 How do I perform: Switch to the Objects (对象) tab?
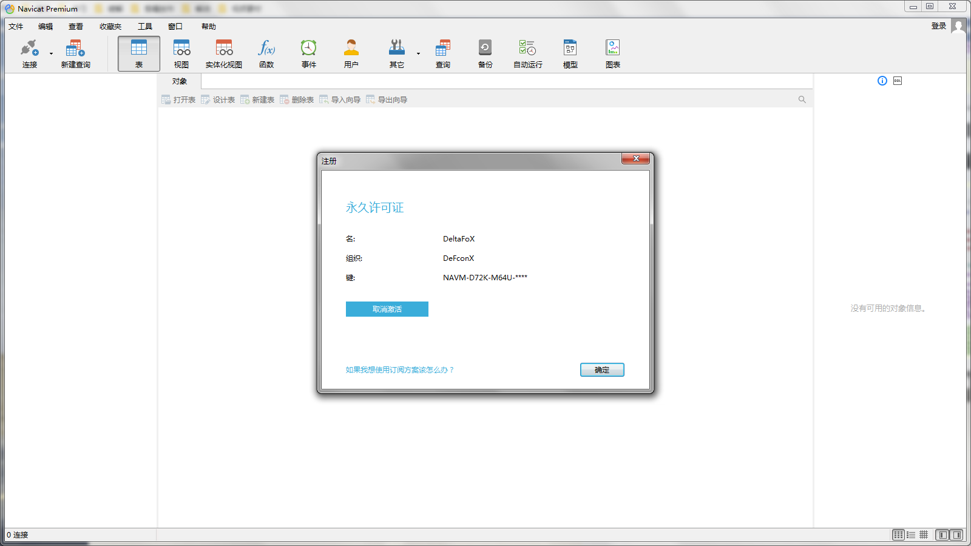click(x=180, y=81)
